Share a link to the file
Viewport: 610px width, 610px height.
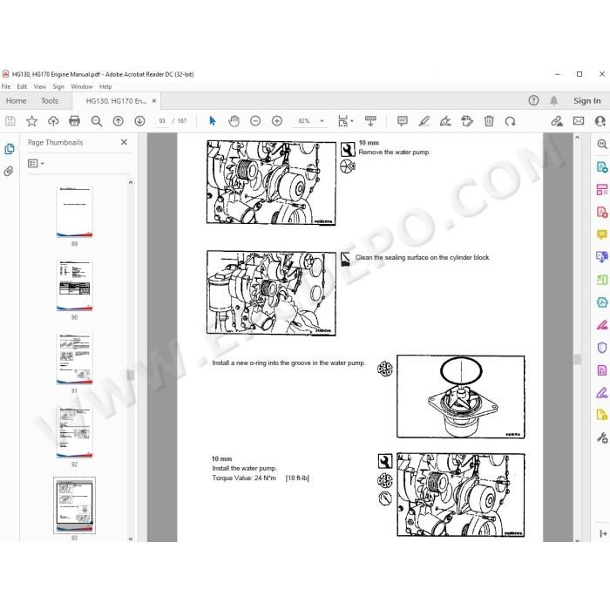pos(557,121)
